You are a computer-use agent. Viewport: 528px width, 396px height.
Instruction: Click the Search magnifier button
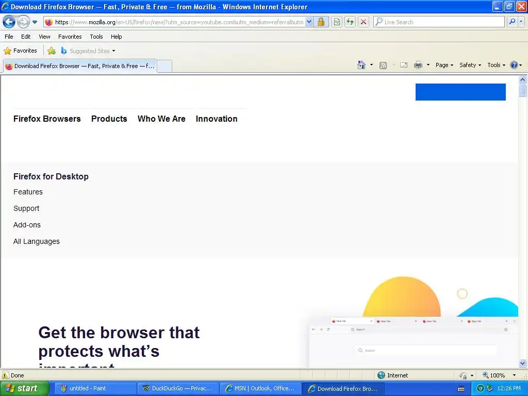[512, 22]
